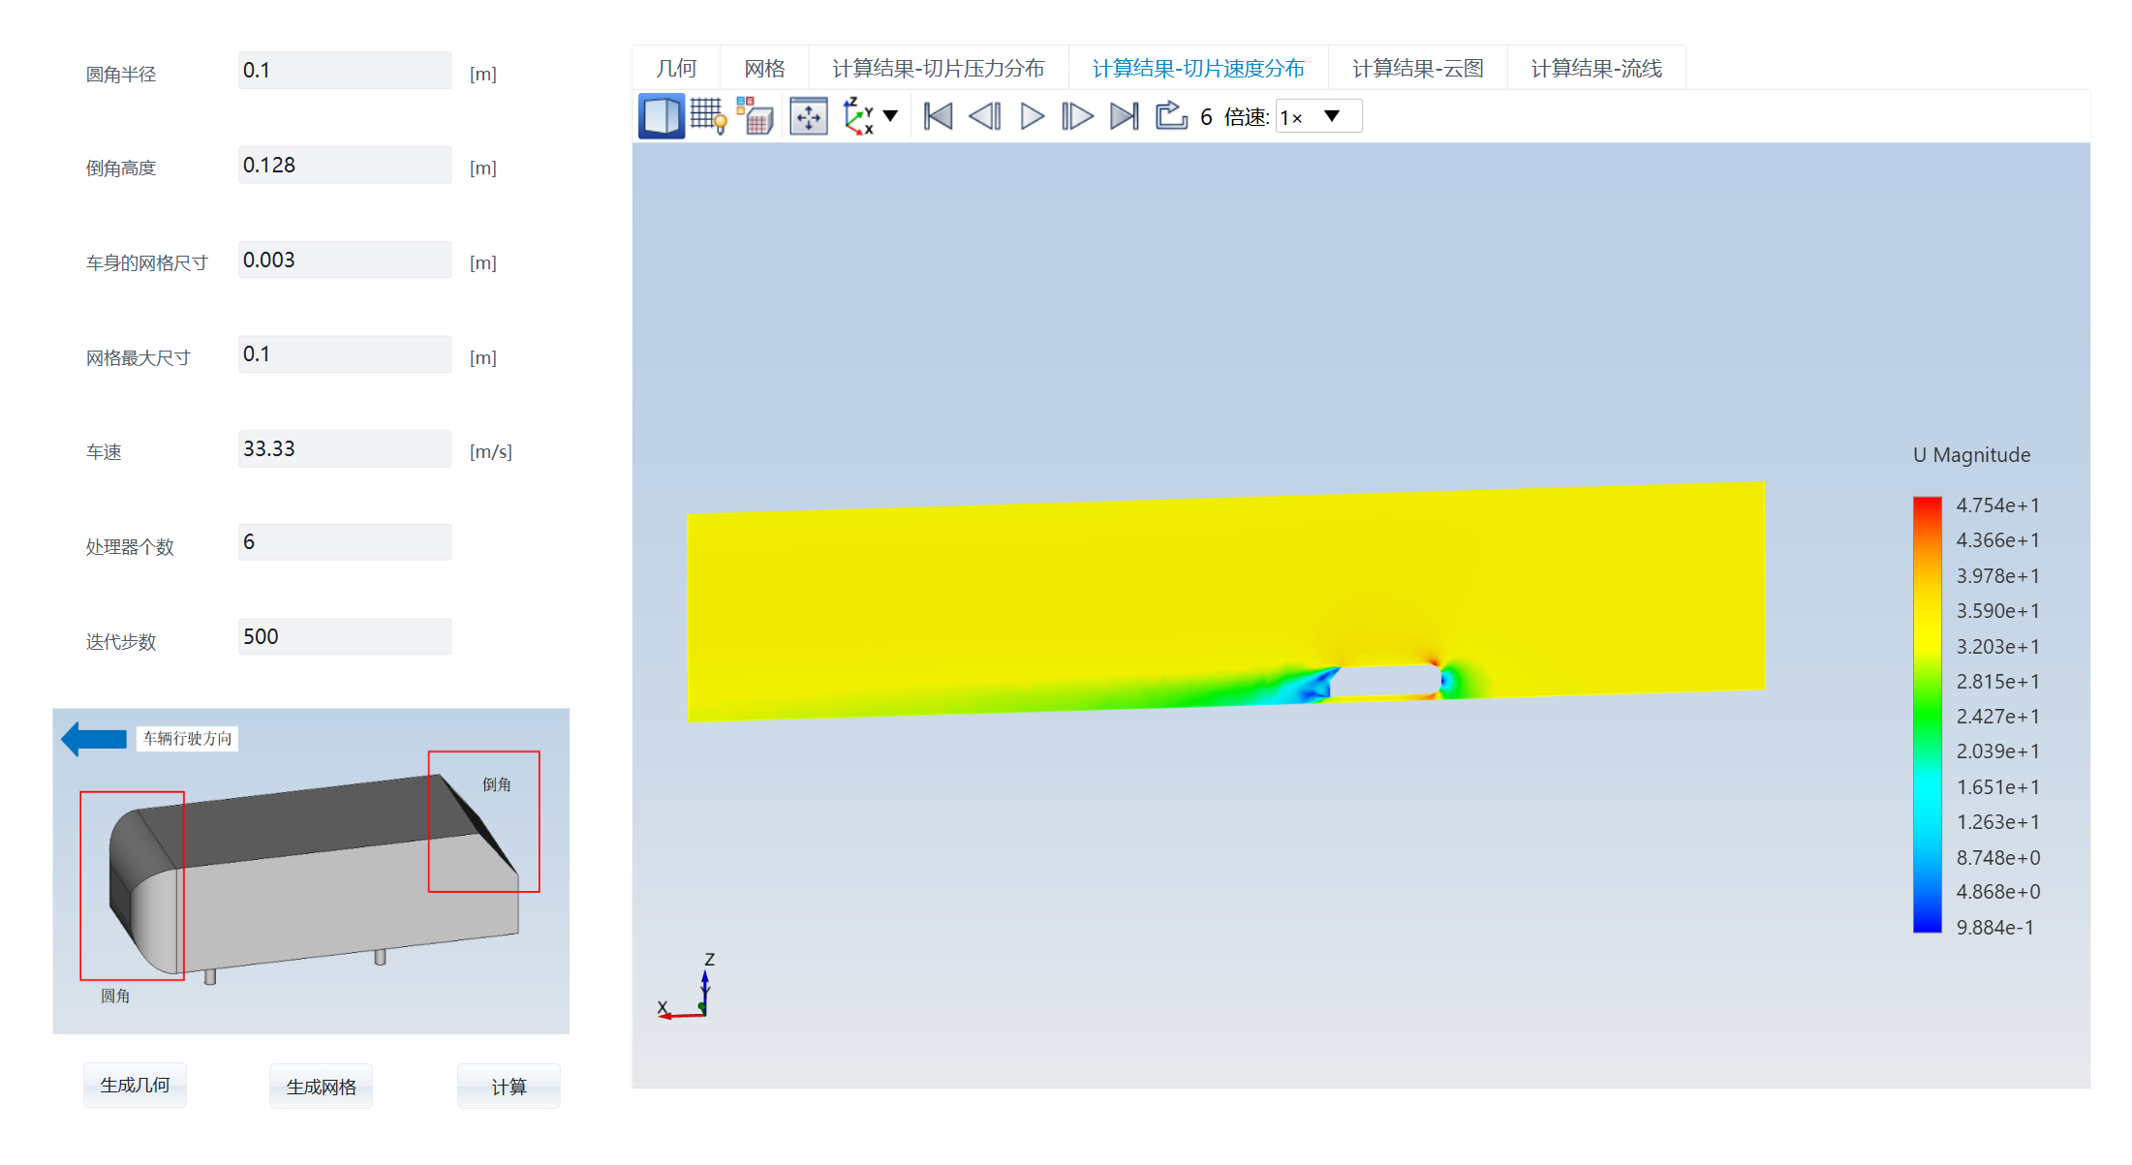Switch to the 网格 tab
This screenshot has height=1165, width=2132.
tap(764, 68)
